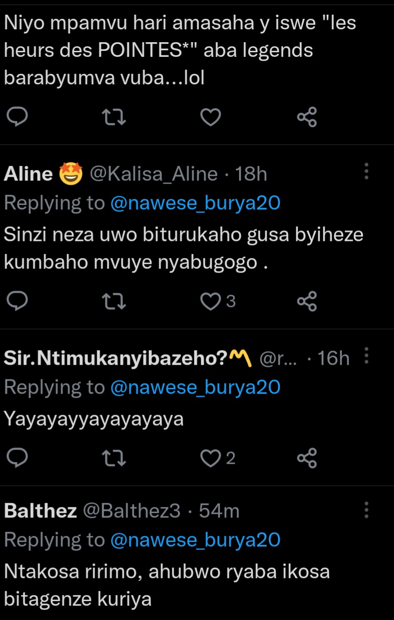Screen dimensions: 394x620
Task: Reply to the 'Yayayayyayayayaya' tweet
Action: (18, 458)
